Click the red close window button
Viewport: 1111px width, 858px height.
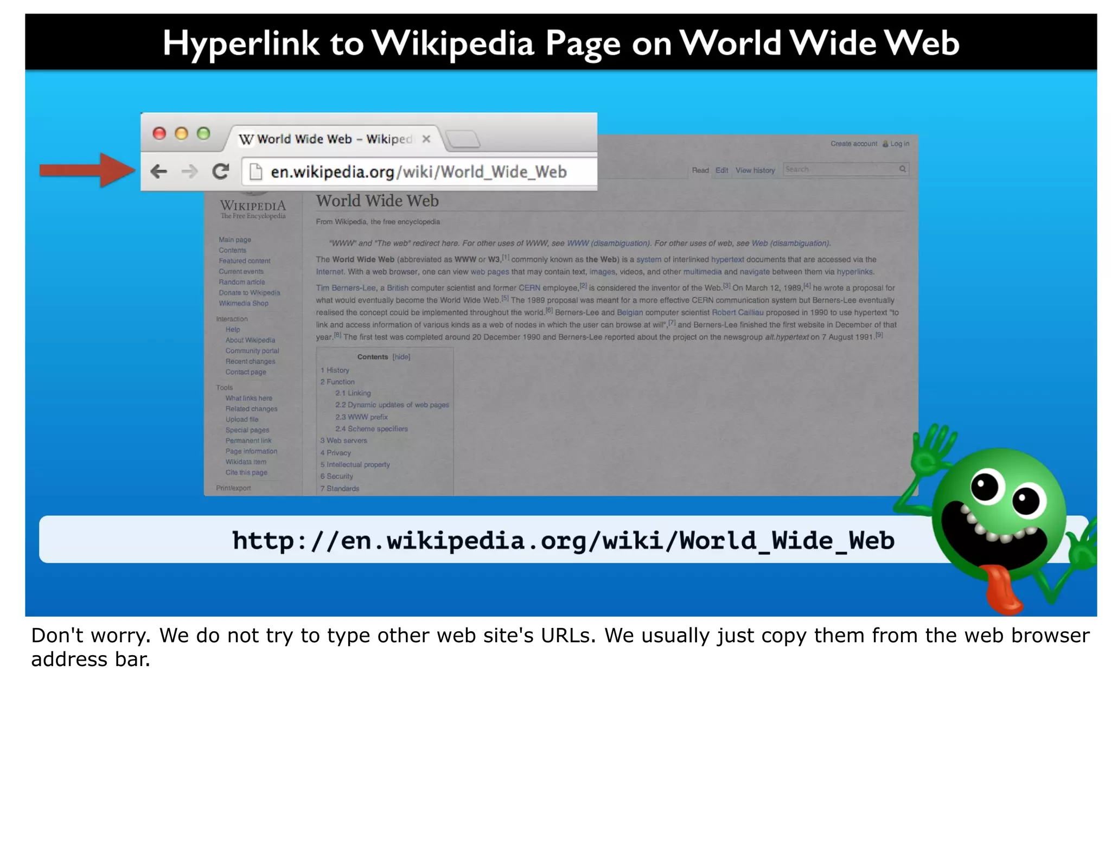(x=159, y=133)
